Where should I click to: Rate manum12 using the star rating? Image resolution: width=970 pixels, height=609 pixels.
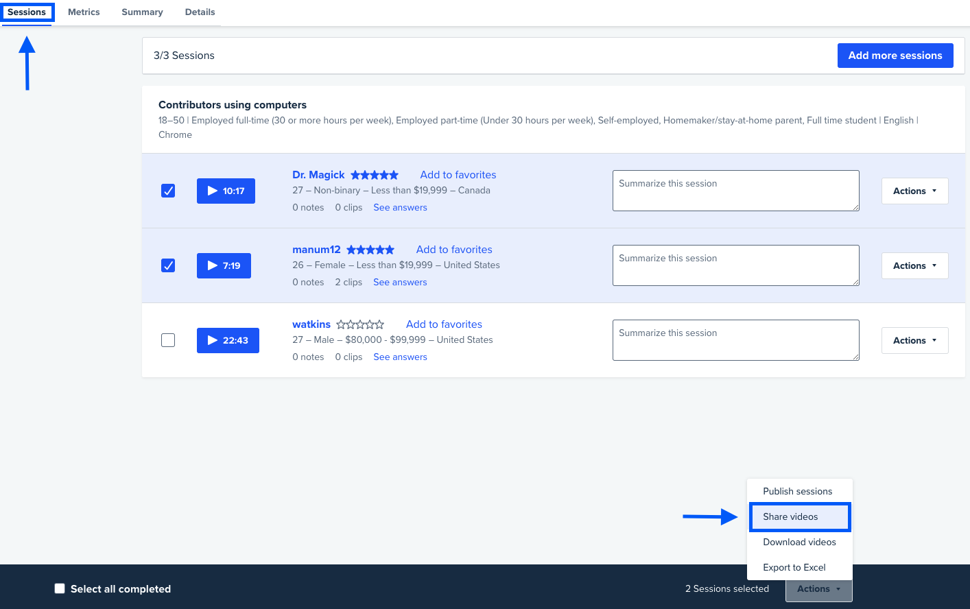point(370,250)
